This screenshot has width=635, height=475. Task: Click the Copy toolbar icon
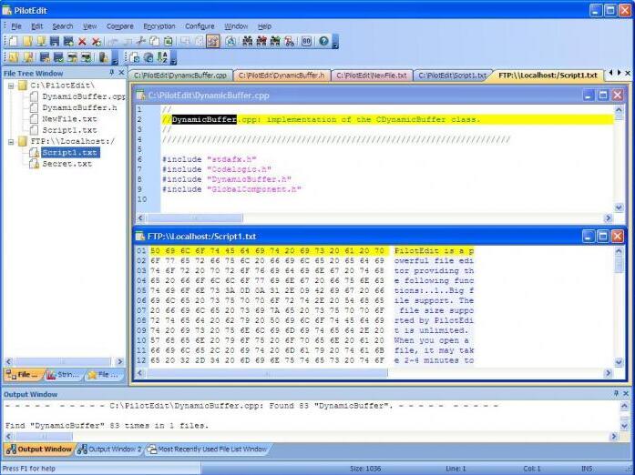pyautogui.click(x=154, y=41)
